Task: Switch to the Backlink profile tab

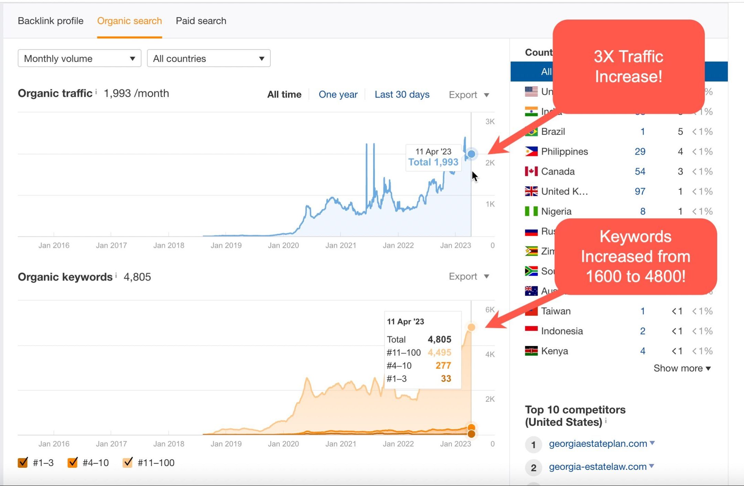Action: pyautogui.click(x=50, y=21)
